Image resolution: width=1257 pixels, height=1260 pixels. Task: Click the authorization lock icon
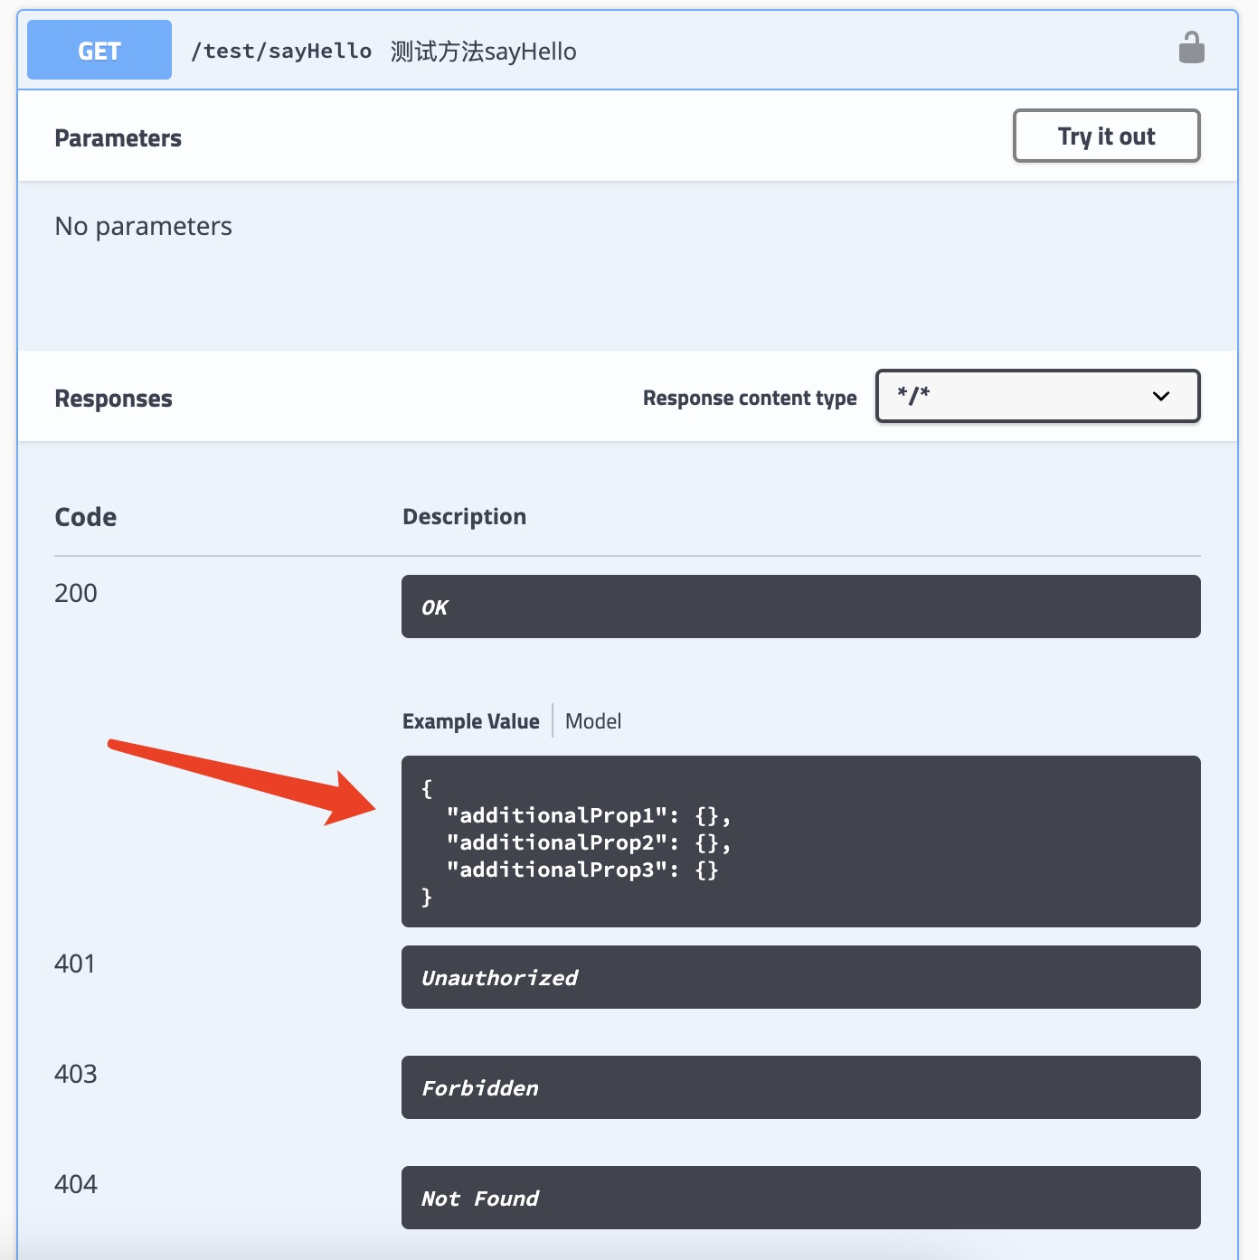(1191, 48)
